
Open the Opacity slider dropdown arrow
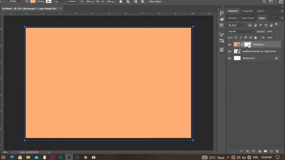tap(276, 32)
